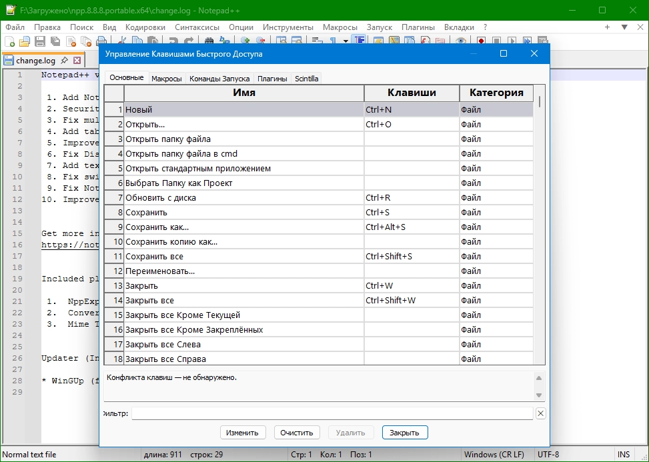649x462 pixels.
Task: Click the Close document toolbar icon
Action: tap(71, 41)
